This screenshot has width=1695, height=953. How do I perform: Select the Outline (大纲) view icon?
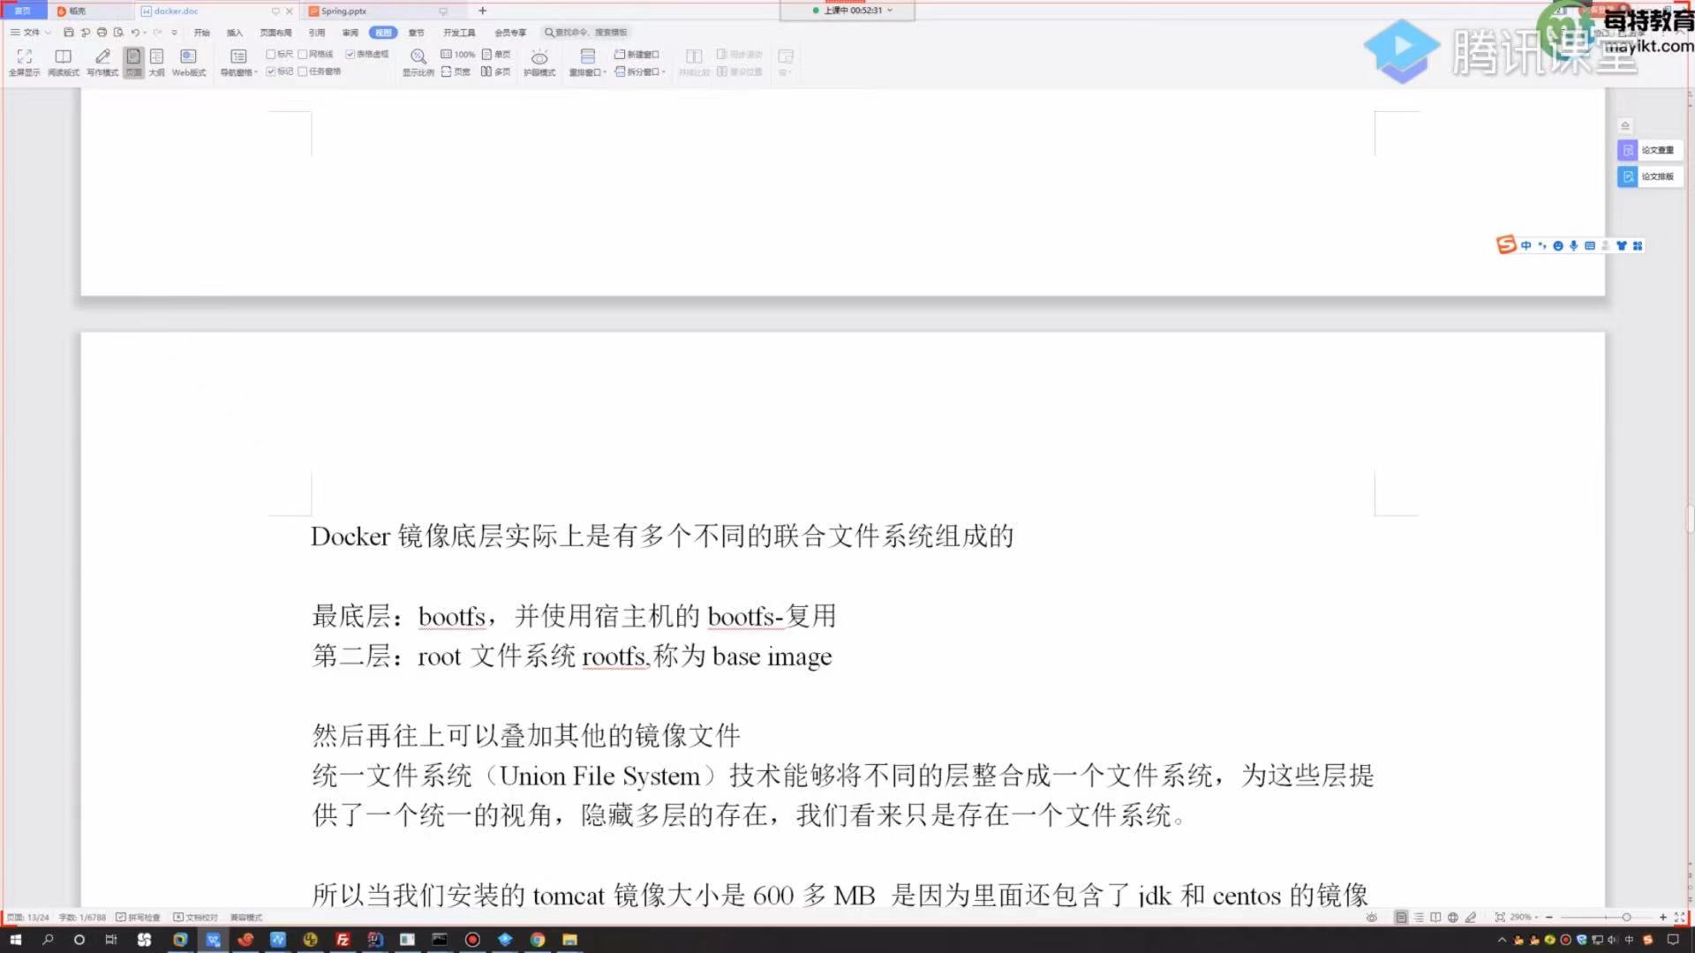(x=156, y=56)
